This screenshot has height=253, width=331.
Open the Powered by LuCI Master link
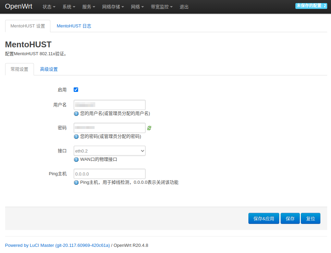pyautogui.click(x=58, y=245)
